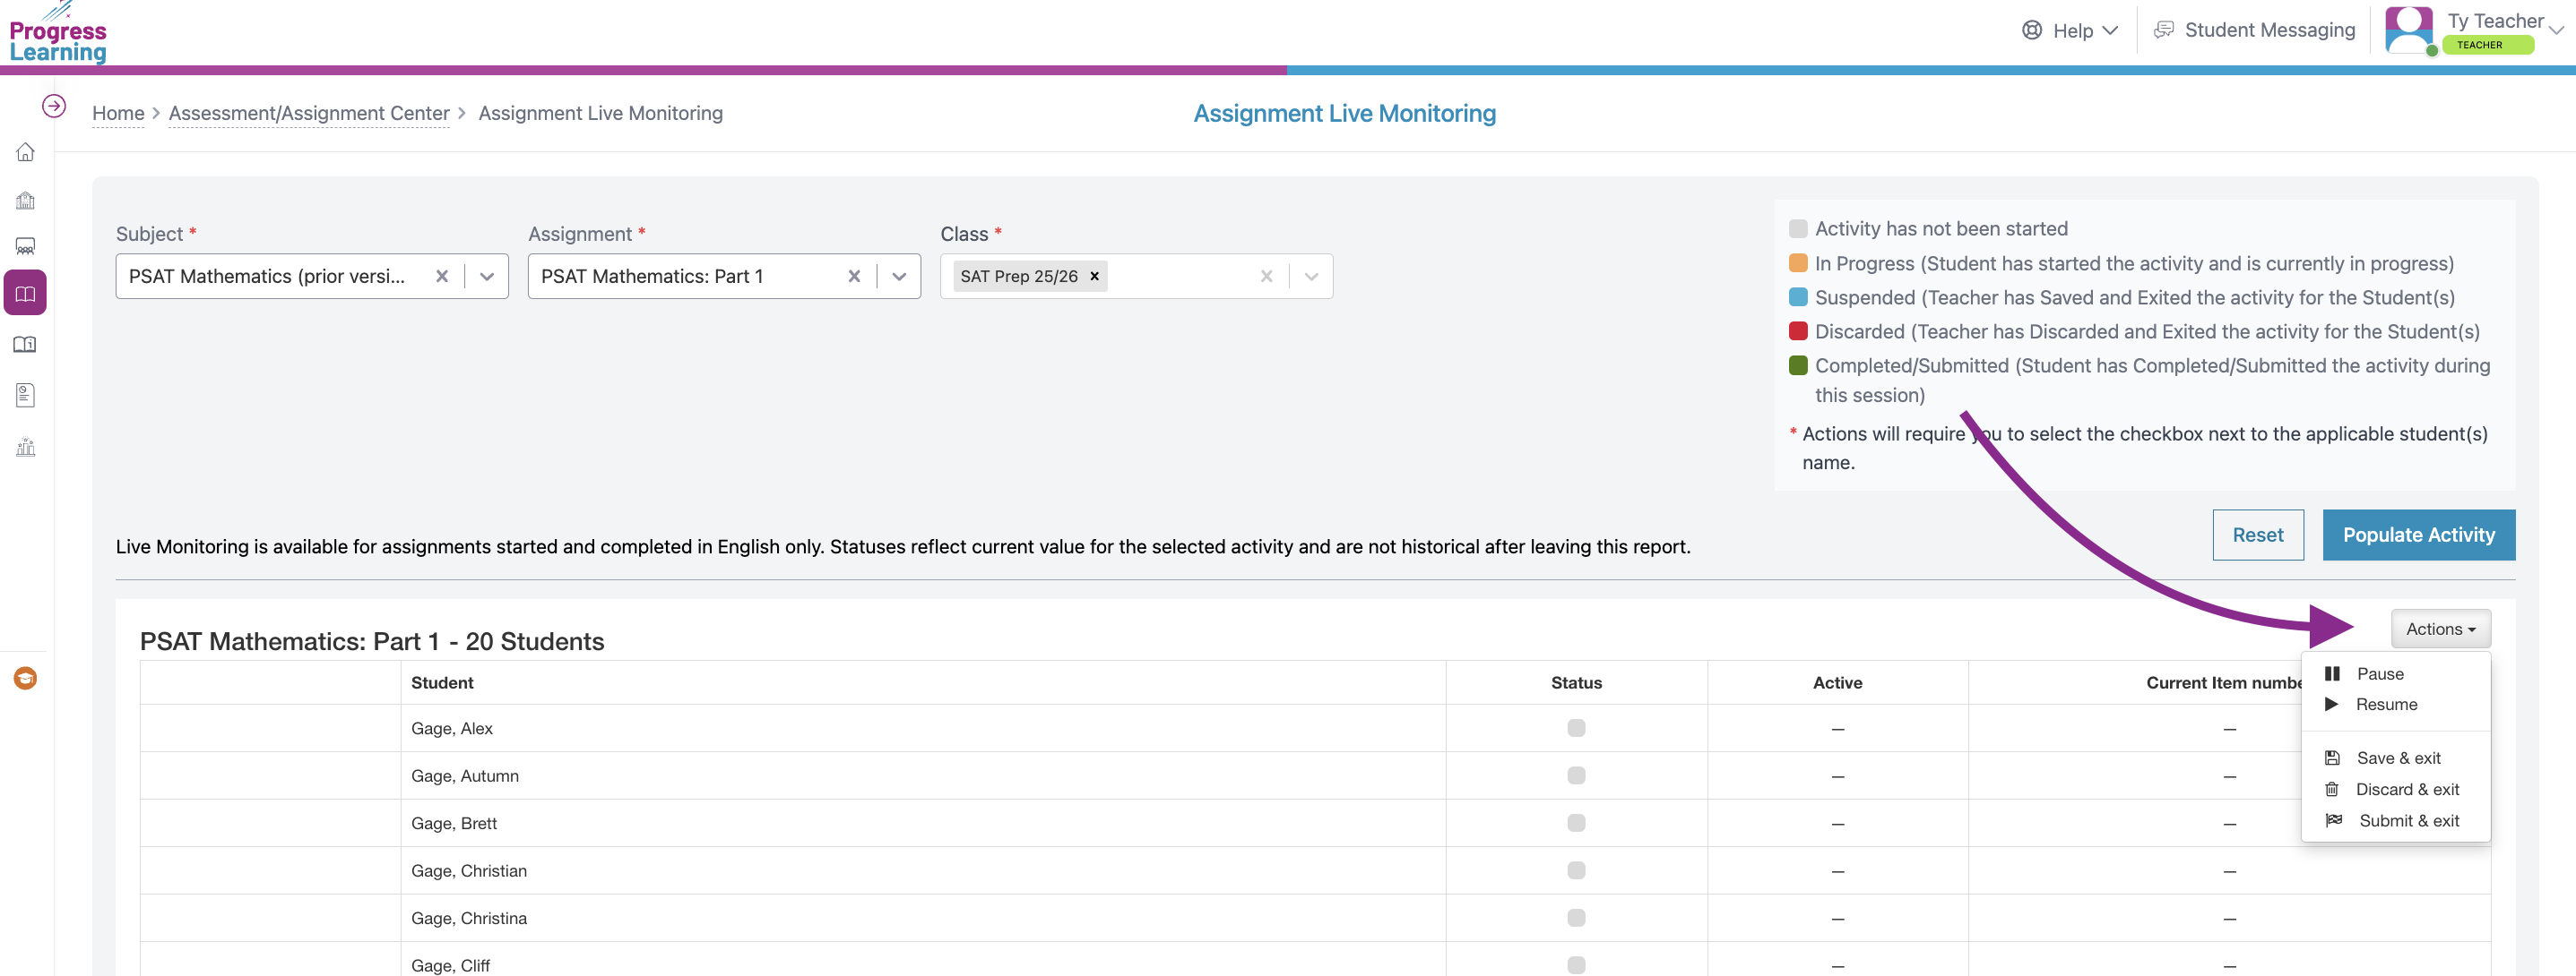The height and width of the screenshot is (976, 2576).
Task: Select student row Gage, Brett
Action: coord(1315,823)
